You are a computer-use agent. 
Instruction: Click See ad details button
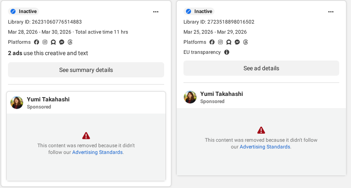261,68
